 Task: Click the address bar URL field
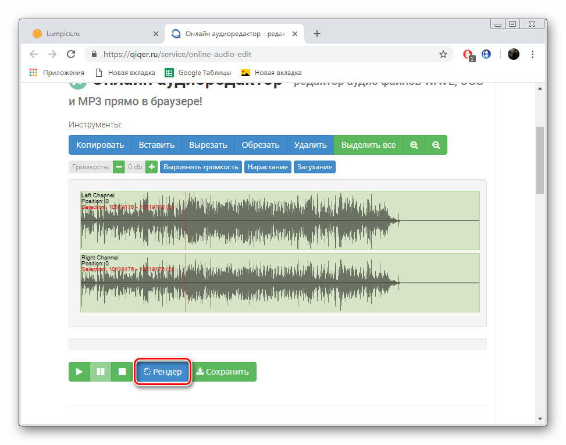click(262, 54)
